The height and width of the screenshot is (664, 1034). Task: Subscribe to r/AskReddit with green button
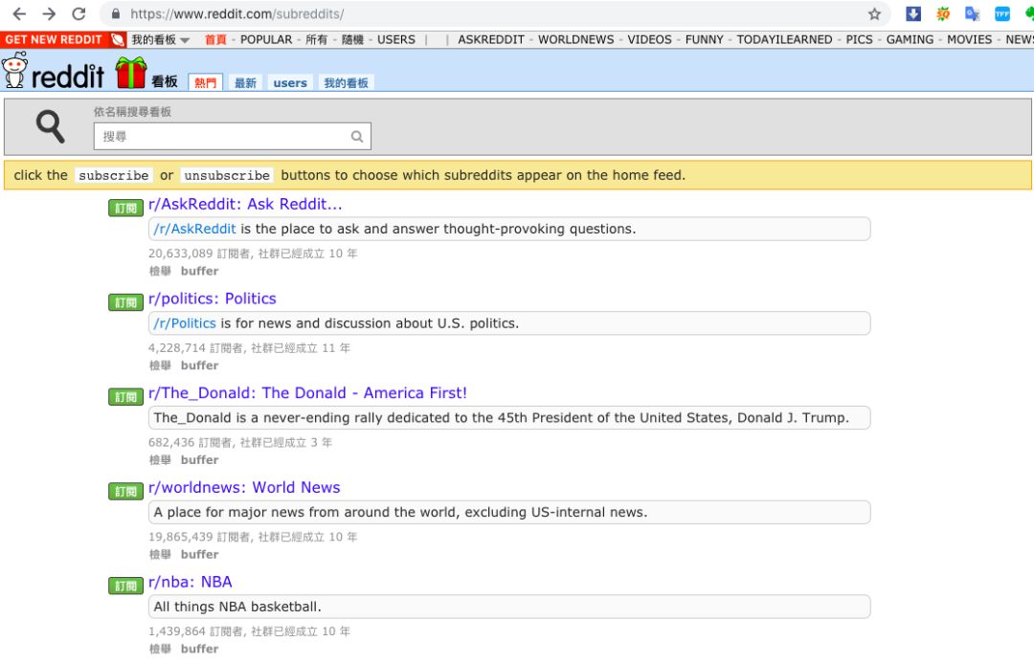[x=125, y=208]
